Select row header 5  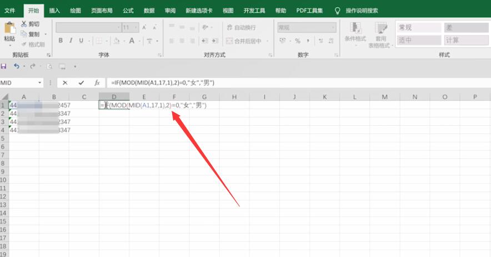[3, 138]
